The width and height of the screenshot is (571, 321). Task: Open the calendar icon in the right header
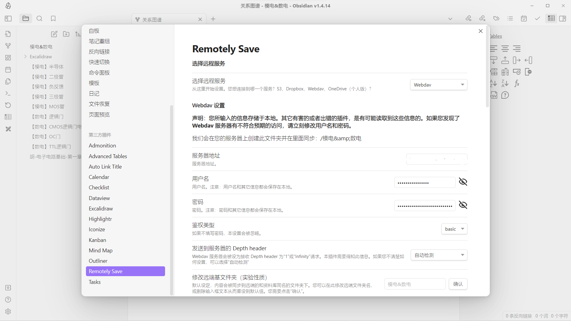click(524, 18)
